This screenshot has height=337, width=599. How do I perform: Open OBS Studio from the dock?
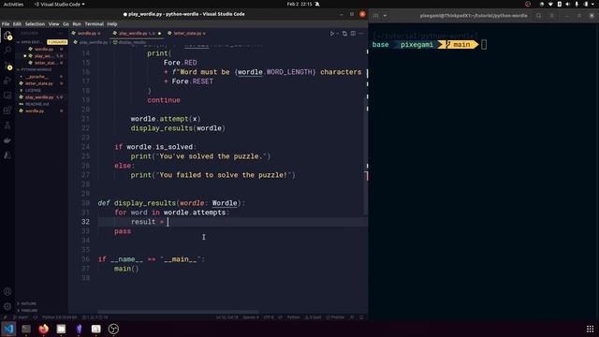click(x=113, y=329)
